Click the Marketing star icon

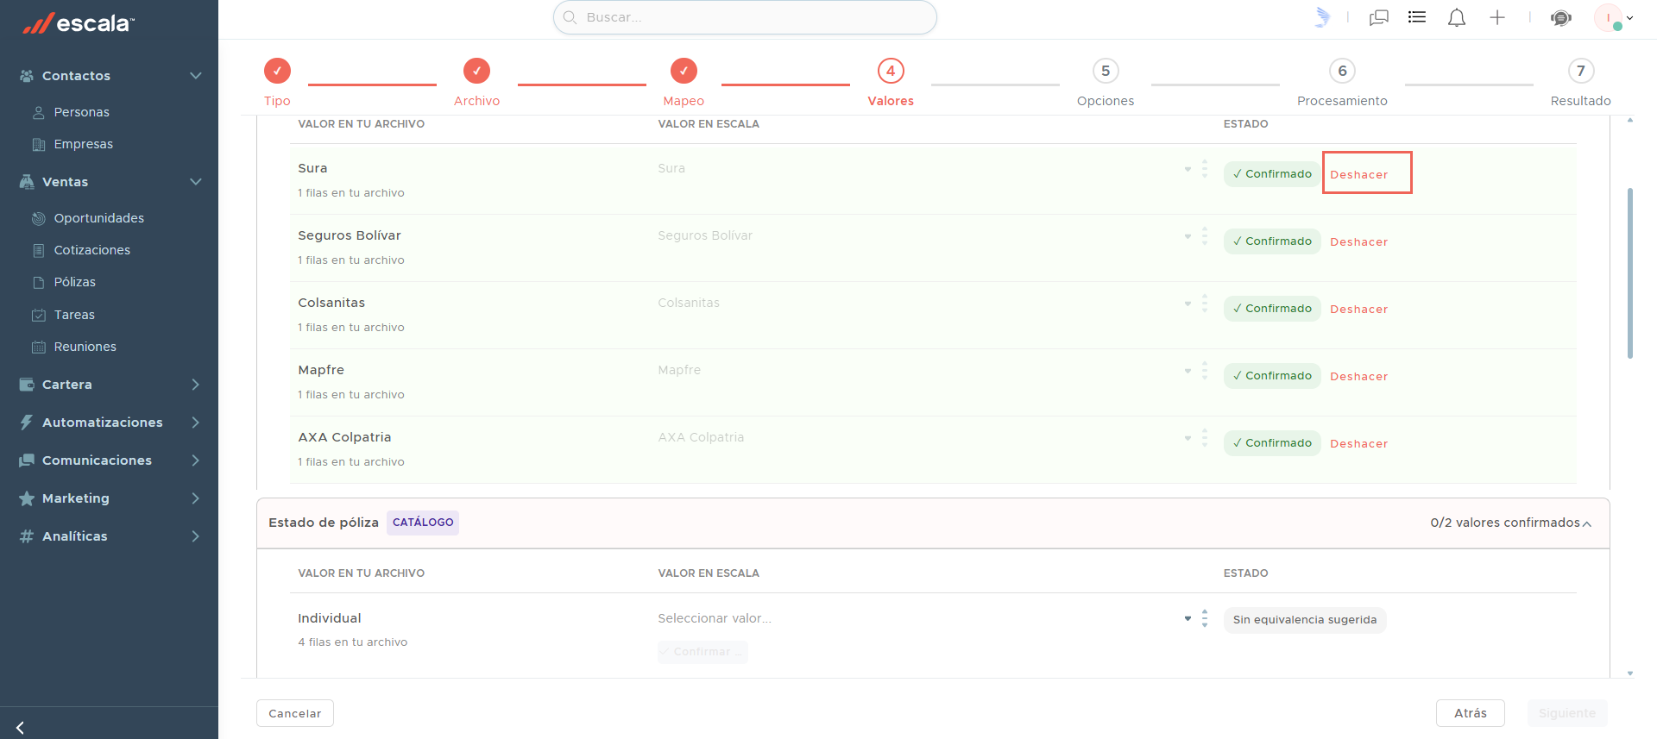27,498
